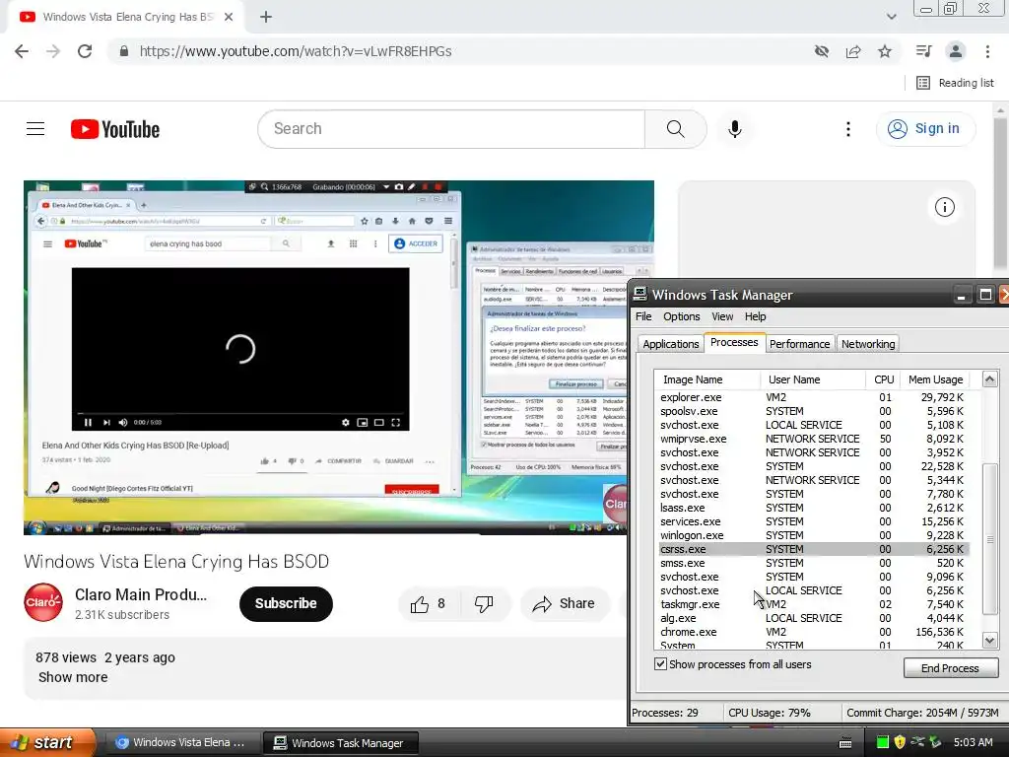The height and width of the screenshot is (757, 1009).
Task: Open the info icon on the side panel
Action: [945, 207]
